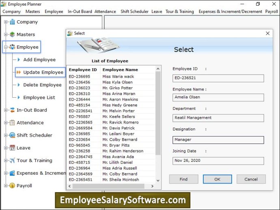
Task: Select row Miss Avania Ada
Action: (x=111, y=156)
